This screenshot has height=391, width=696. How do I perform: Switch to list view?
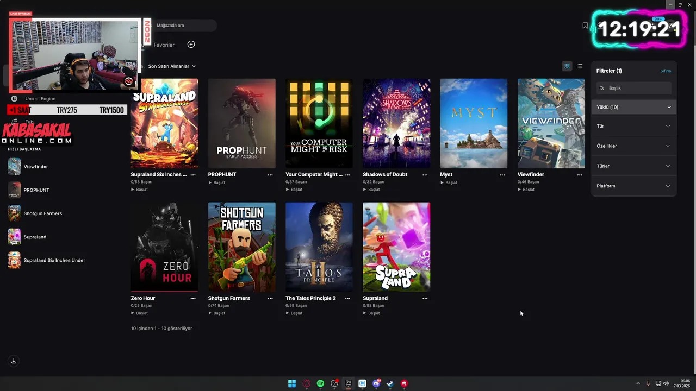point(580,66)
